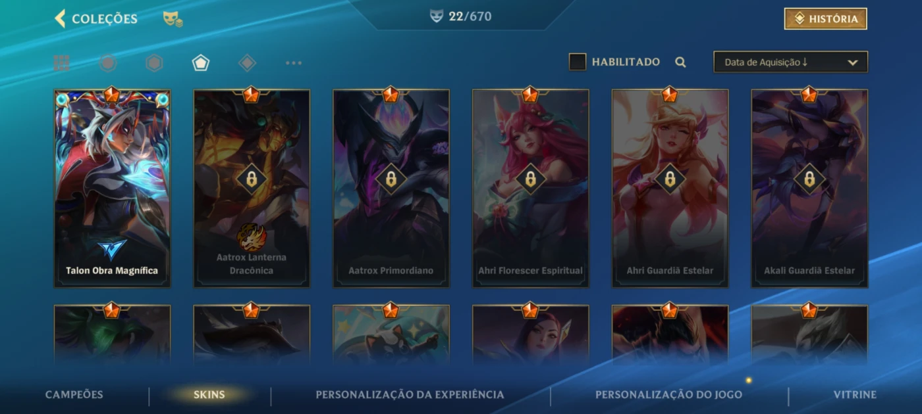Screen dimensions: 922x414
Task: Expand the sort order chevron arrow
Action: point(852,62)
